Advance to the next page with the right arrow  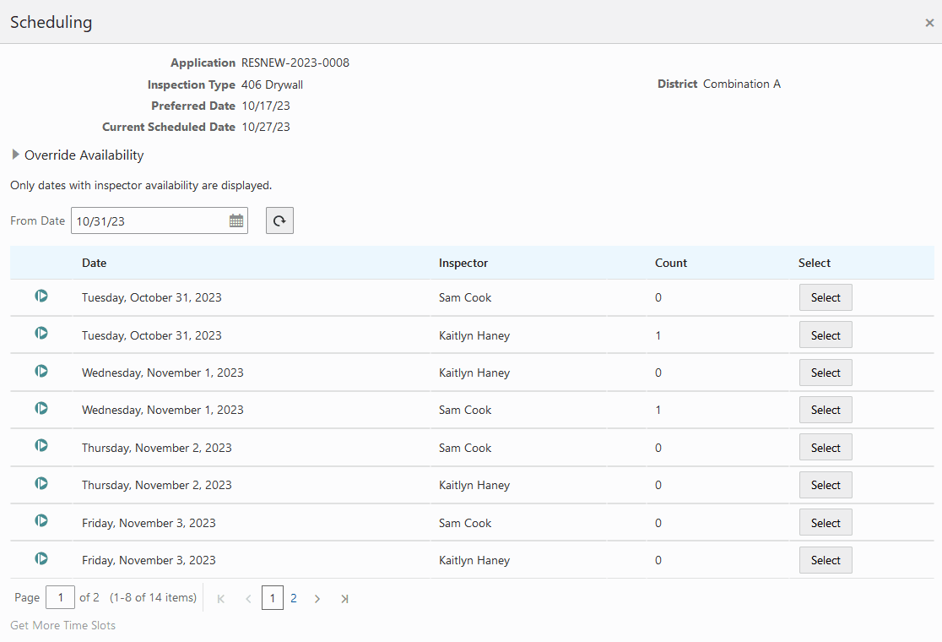pyautogui.click(x=317, y=598)
